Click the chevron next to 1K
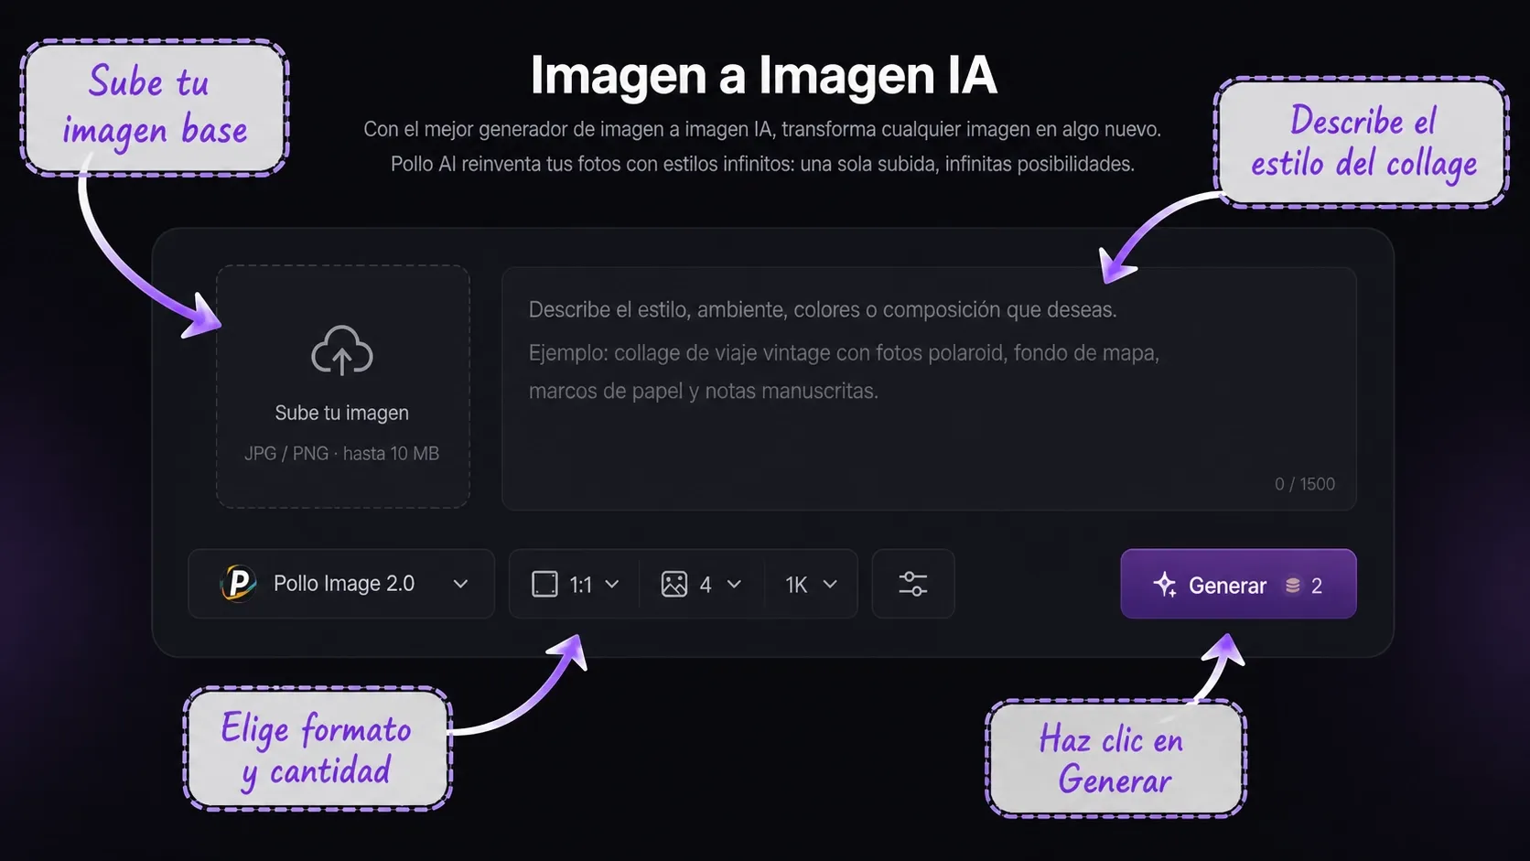Viewport: 1530px width, 861px height. click(830, 584)
